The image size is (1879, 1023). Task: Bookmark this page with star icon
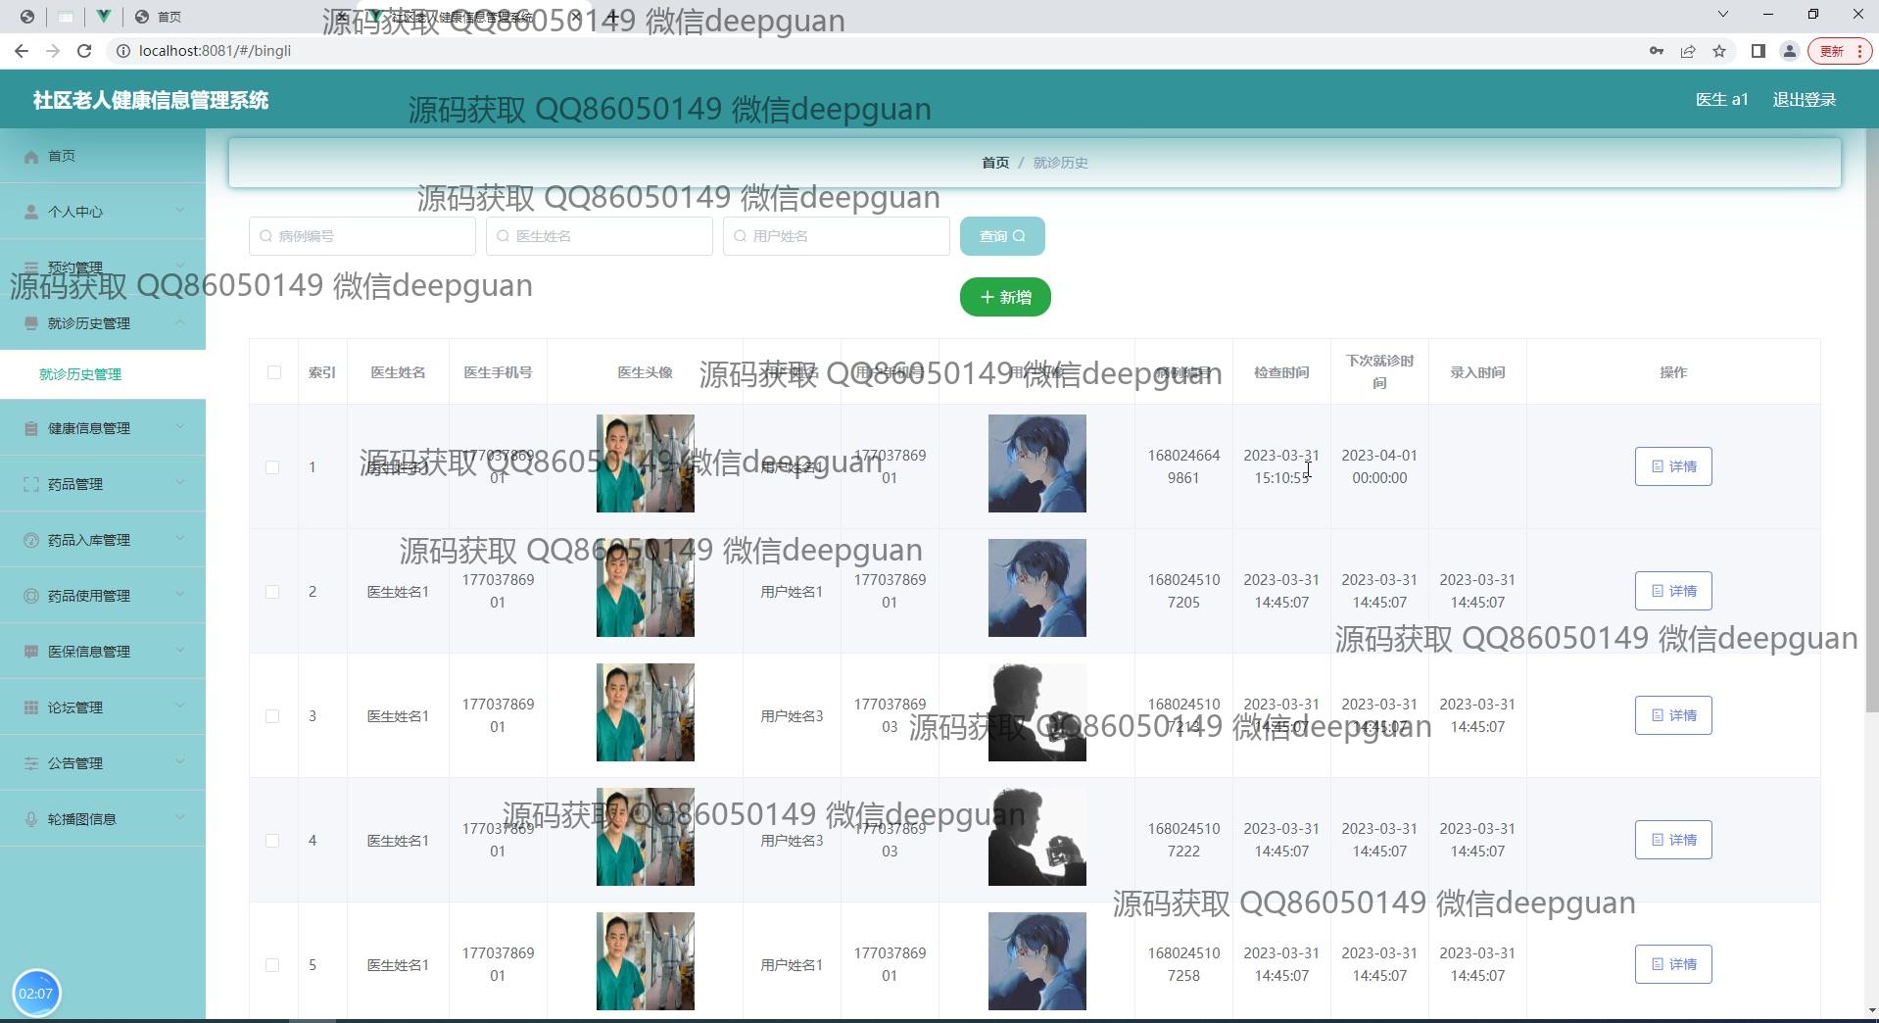point(1718,51)
